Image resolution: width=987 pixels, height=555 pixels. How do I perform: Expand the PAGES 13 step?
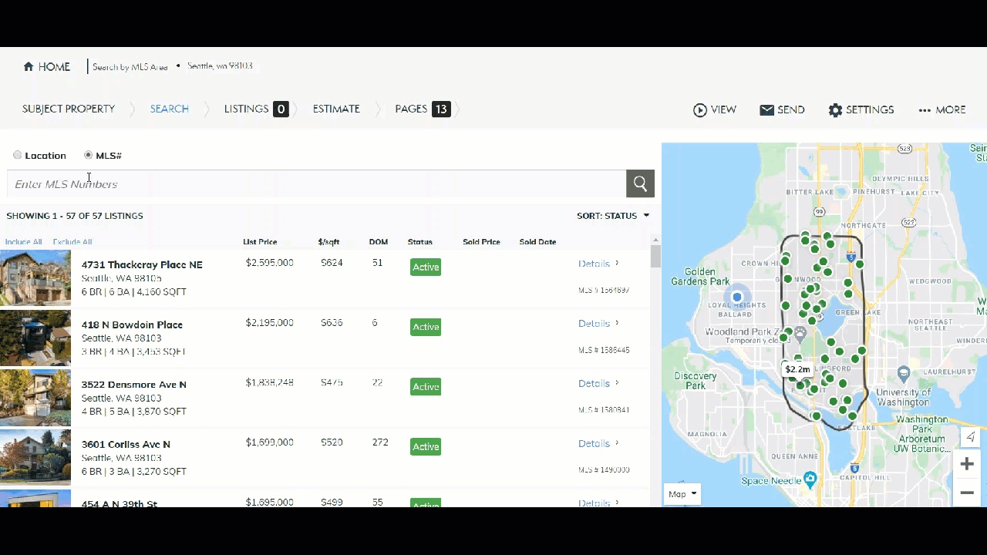point(422,109)
